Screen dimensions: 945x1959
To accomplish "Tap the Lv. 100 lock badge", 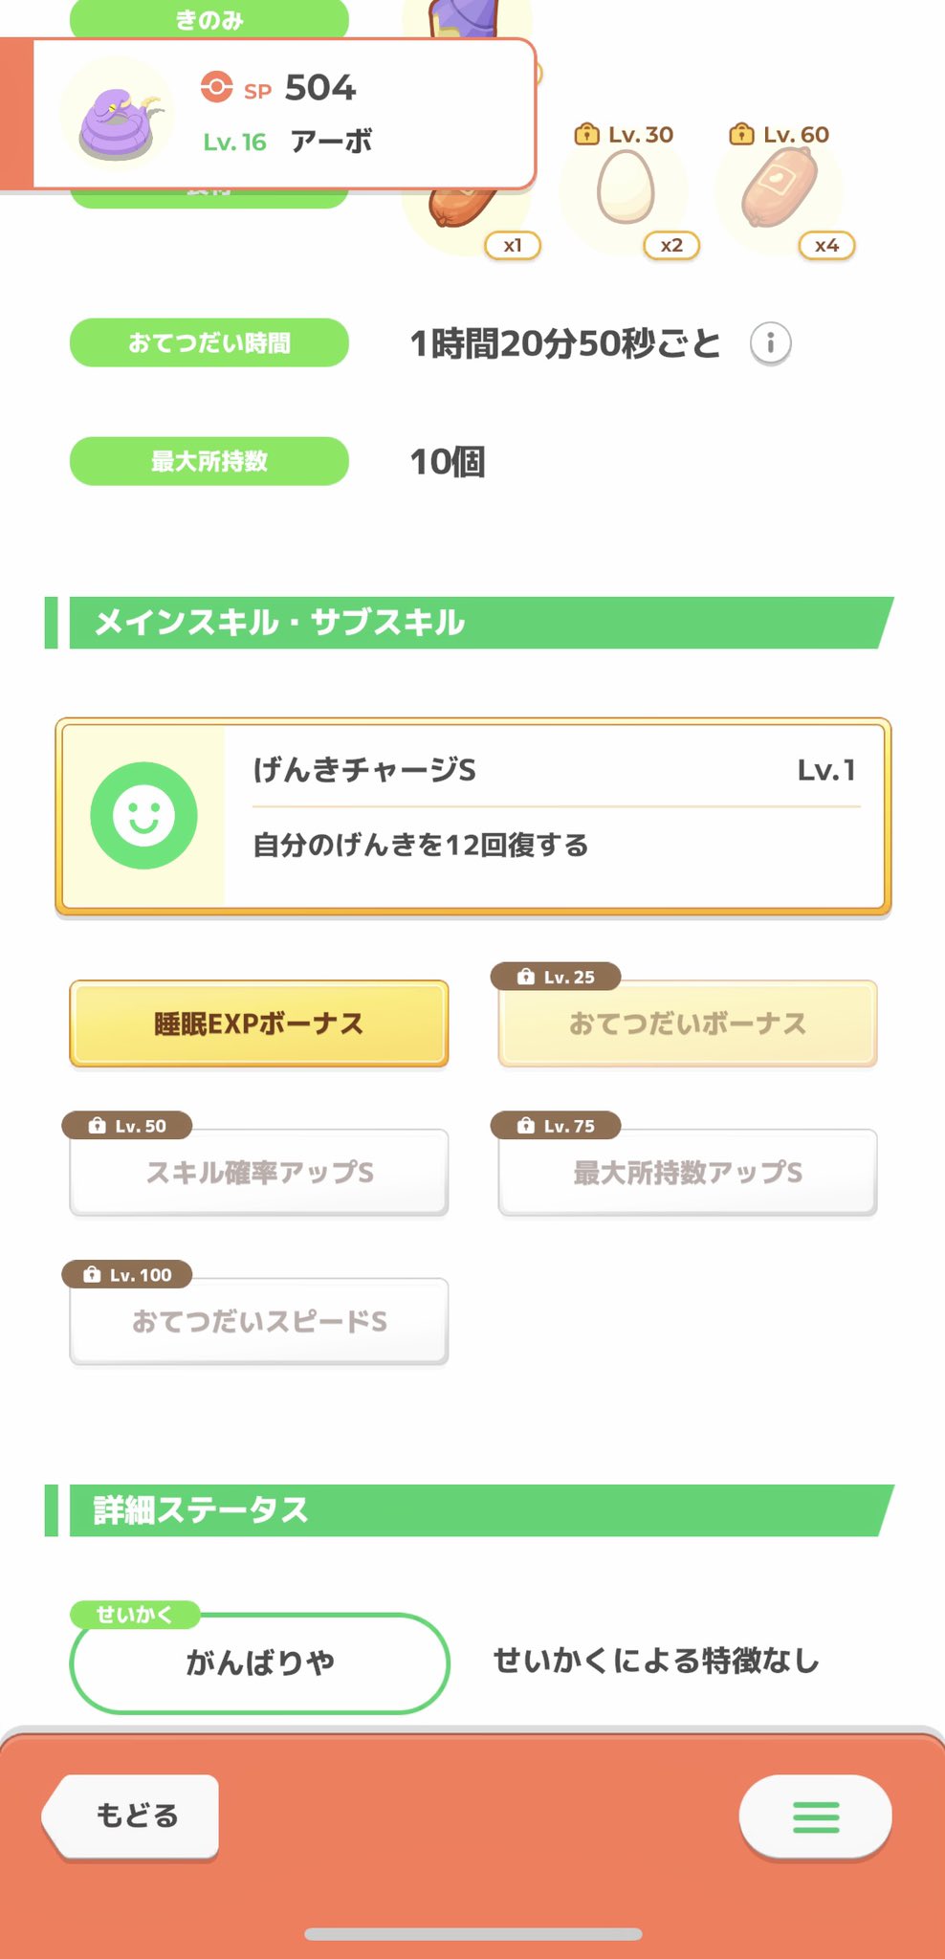I will (127, 1274).
